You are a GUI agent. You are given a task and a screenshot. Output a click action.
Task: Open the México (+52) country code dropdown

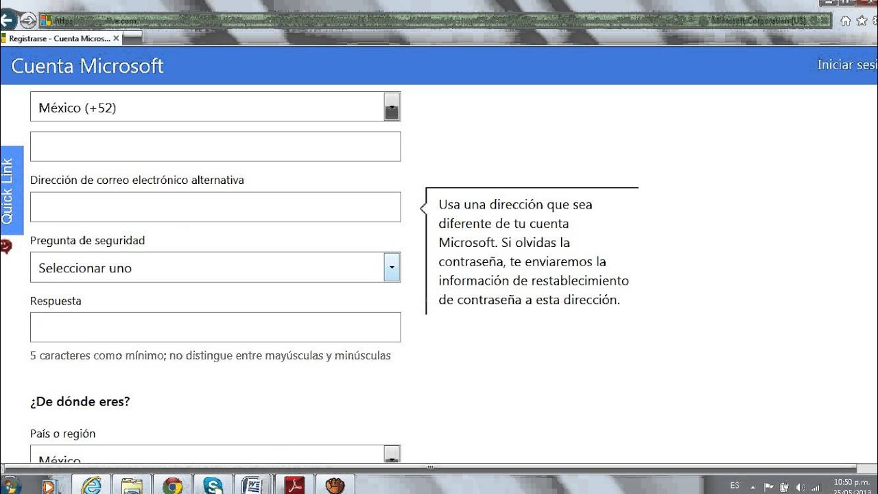click(215, 107)
